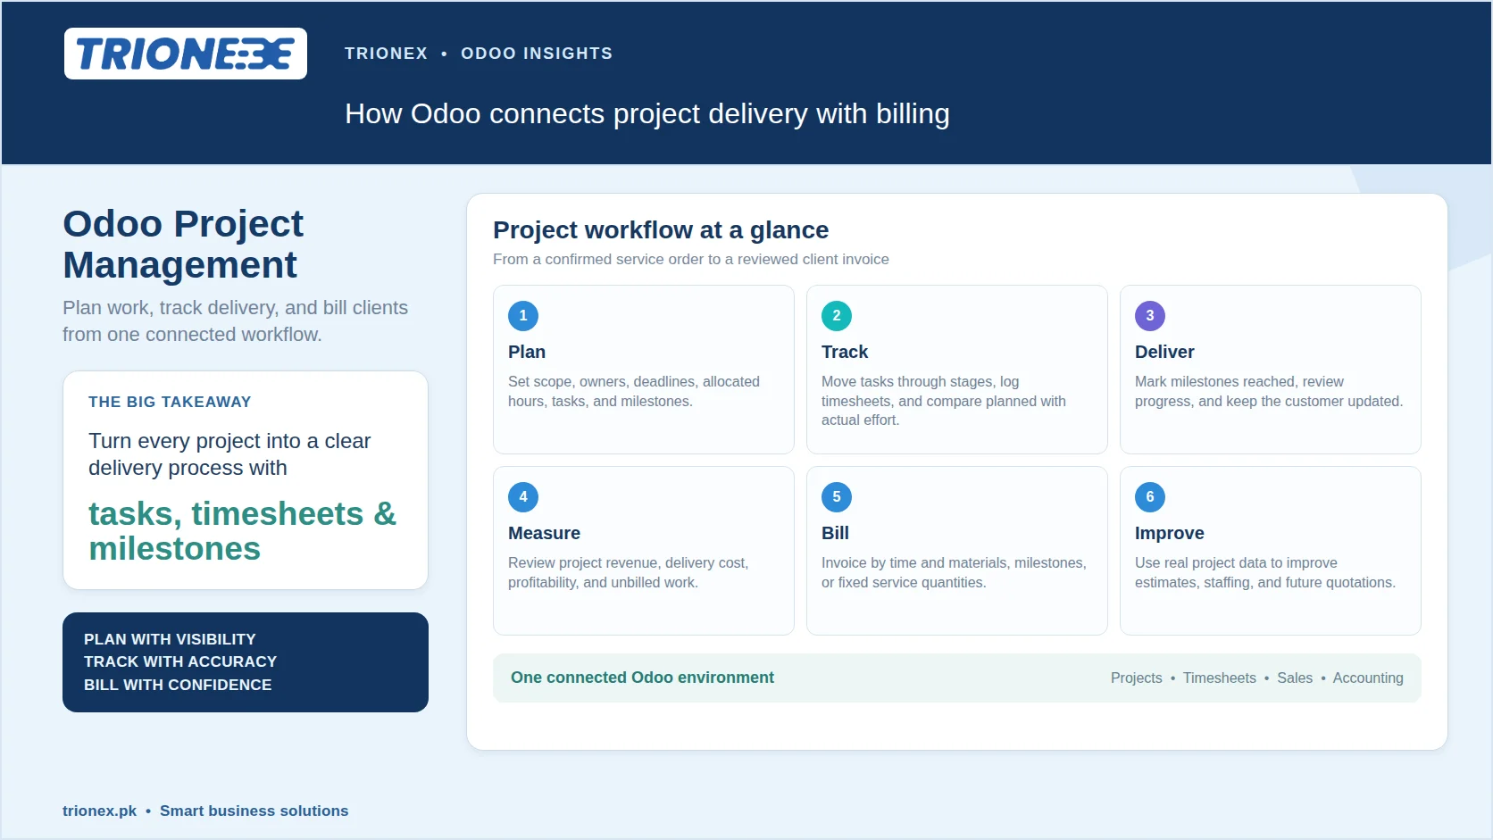Click Improve description 'Use real project data...'

(x=1265, y=572)
